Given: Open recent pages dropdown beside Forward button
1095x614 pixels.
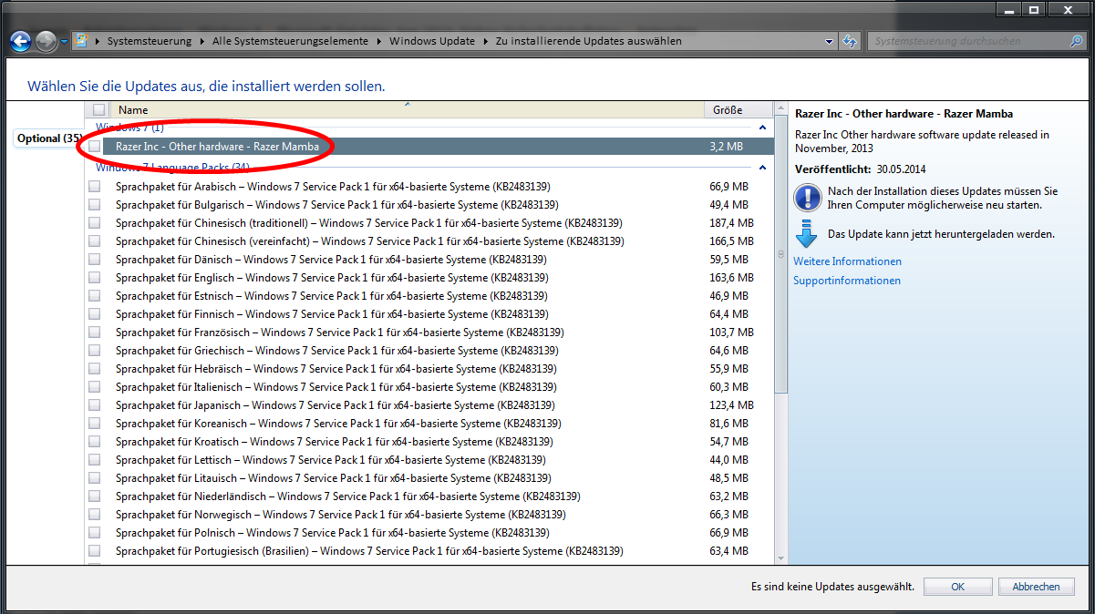Looking at the screenshot, I should 64,41.
